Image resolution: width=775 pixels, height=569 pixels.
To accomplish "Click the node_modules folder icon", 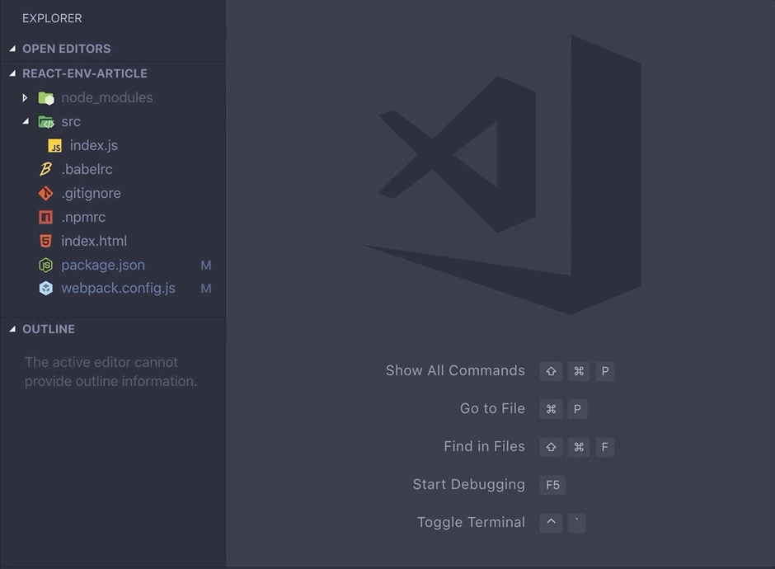I will point(46,98).
